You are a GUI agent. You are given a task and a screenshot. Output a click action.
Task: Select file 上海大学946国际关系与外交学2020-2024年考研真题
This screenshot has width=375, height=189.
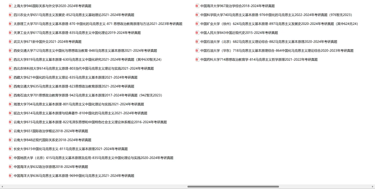[x=52, y=6]
